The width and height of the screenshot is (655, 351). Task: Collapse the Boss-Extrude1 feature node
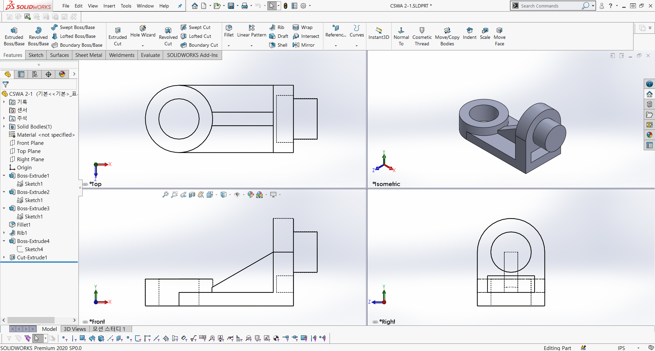4,175
